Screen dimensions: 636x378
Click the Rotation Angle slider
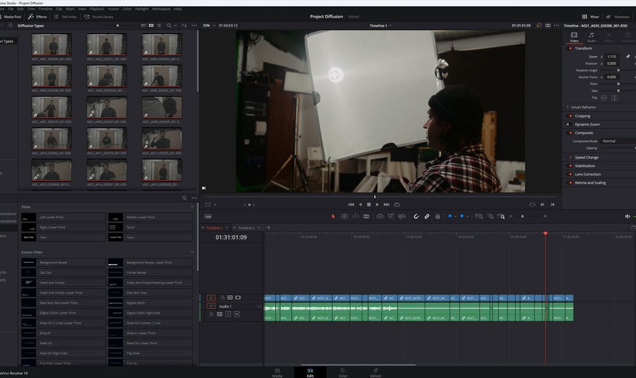click(618, 69)
